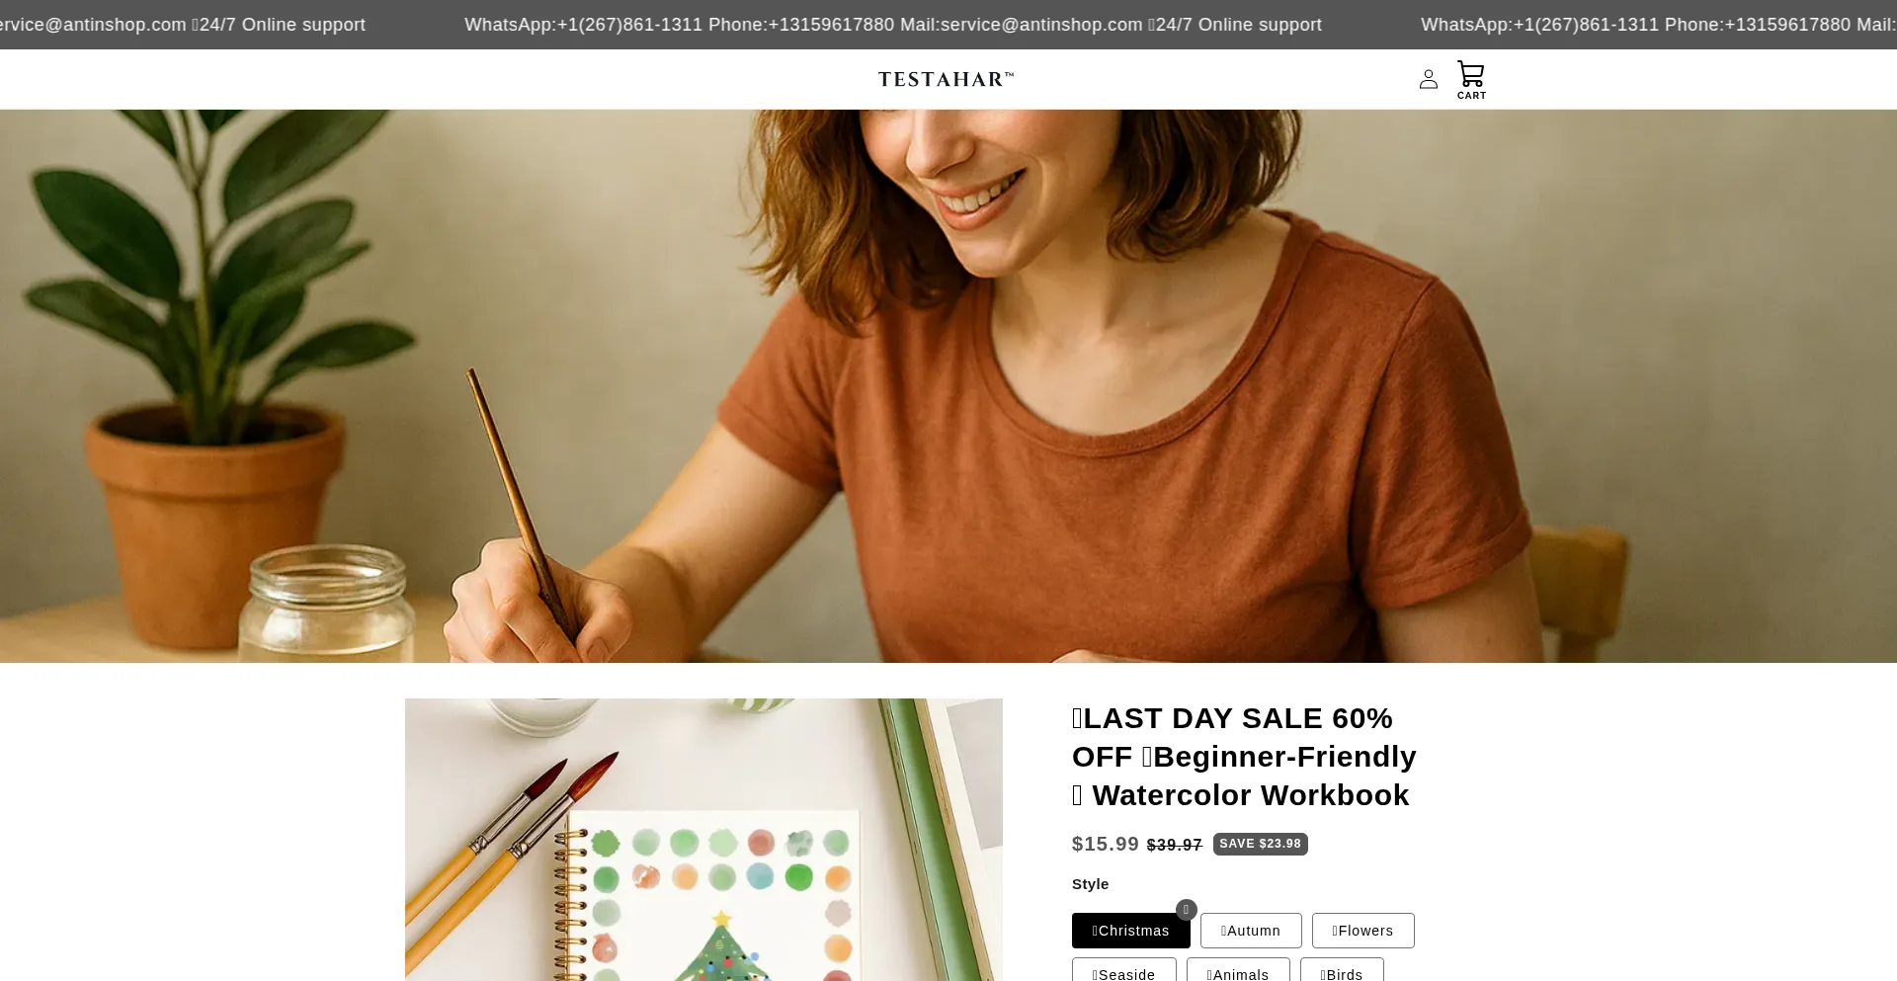Select the Christmas style option
The width and height of the screenshot is (1897, 981).
(1130, 931)
